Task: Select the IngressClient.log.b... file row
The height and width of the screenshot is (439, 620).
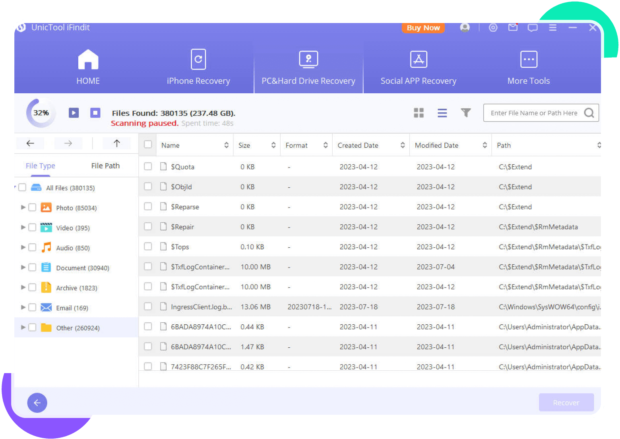Action: click(370, 306)
